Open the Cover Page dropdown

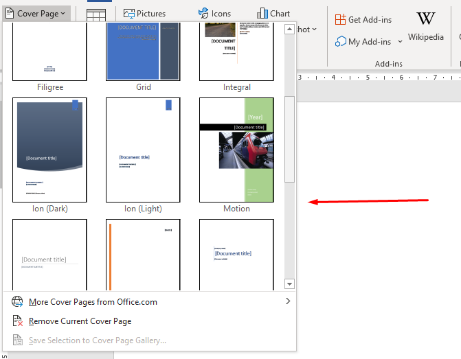[x=36, y=14]
